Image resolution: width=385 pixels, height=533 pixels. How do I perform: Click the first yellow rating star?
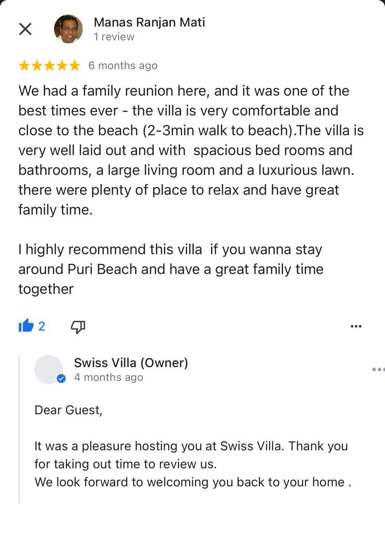(24, 66)
